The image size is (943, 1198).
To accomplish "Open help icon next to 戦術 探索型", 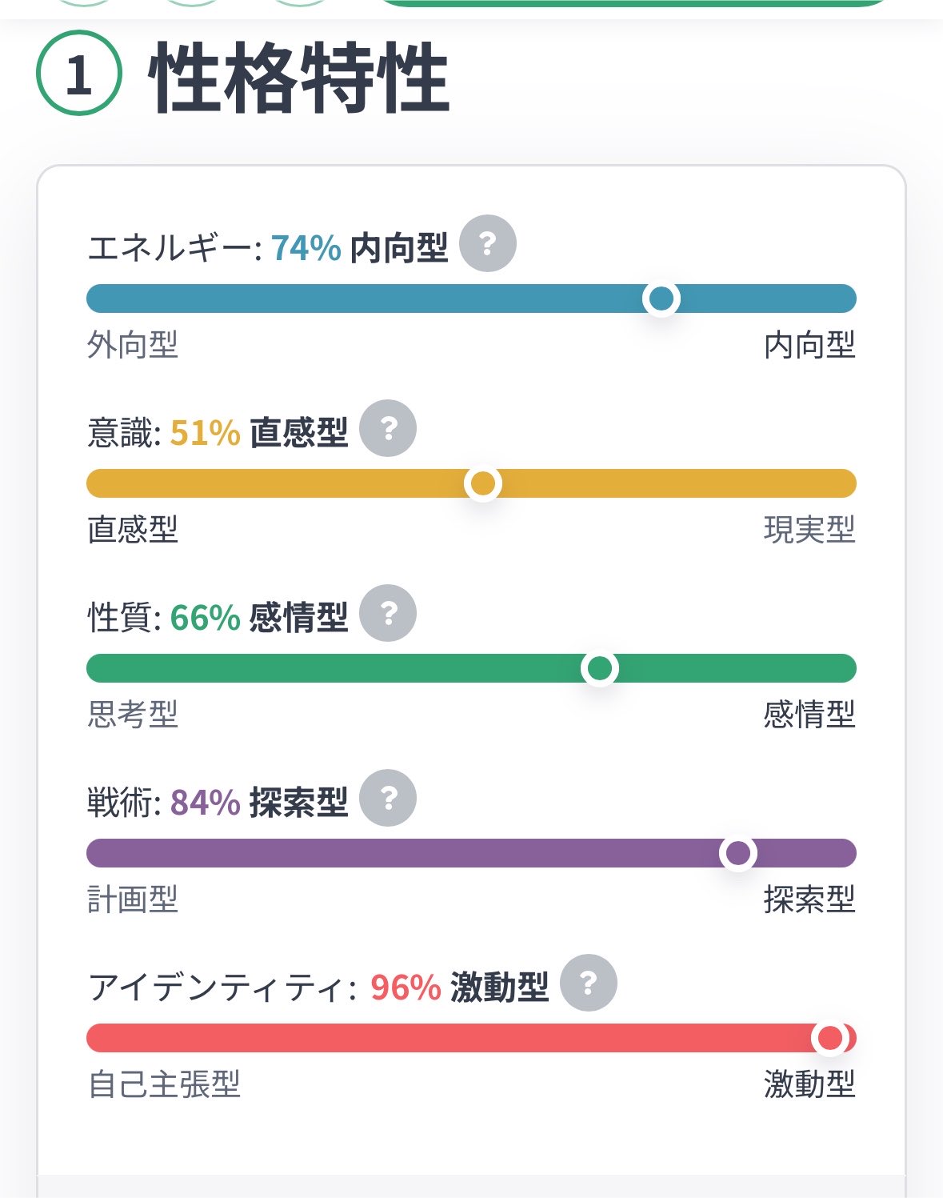I will click(x=388, y=799).
